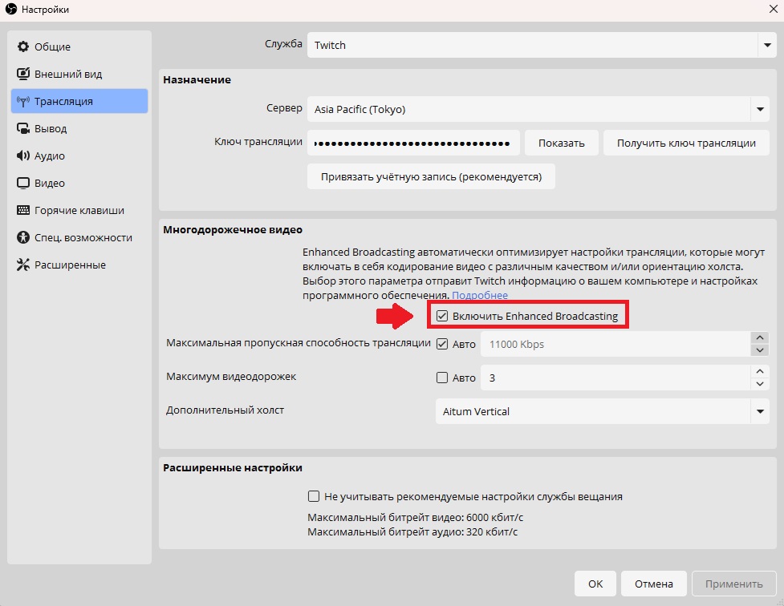Open the Общие settings section
Viewport: 784px width, 606px height.
[79, 46]
